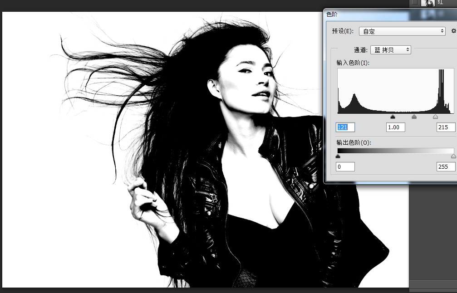Click the Levels histogram graph
The image size is (457, 293).
395,91
